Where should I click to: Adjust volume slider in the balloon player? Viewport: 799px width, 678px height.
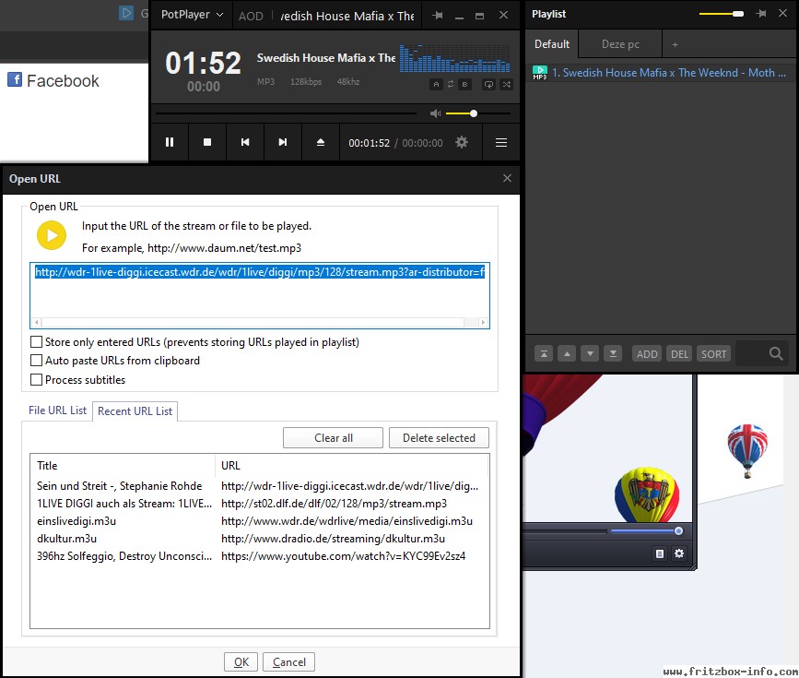(647, 531)
